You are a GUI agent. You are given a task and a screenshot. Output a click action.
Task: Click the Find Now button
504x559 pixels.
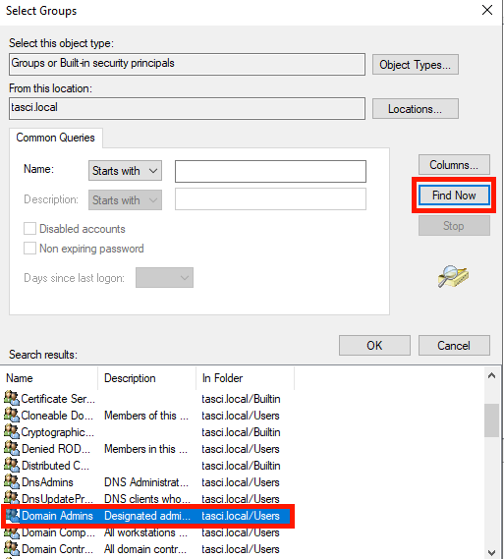(x=454, y=195)
